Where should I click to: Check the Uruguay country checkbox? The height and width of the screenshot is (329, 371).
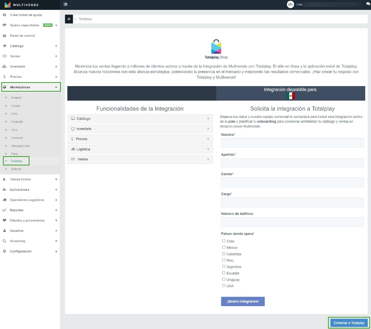tap(224, 279)
